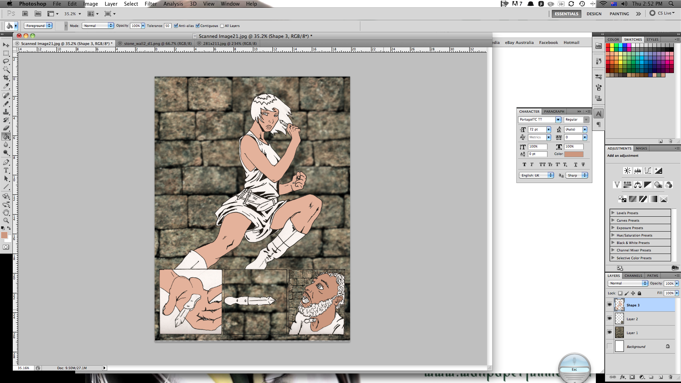
Task: Open the Filter menu
Action: (x=151, y=4)
